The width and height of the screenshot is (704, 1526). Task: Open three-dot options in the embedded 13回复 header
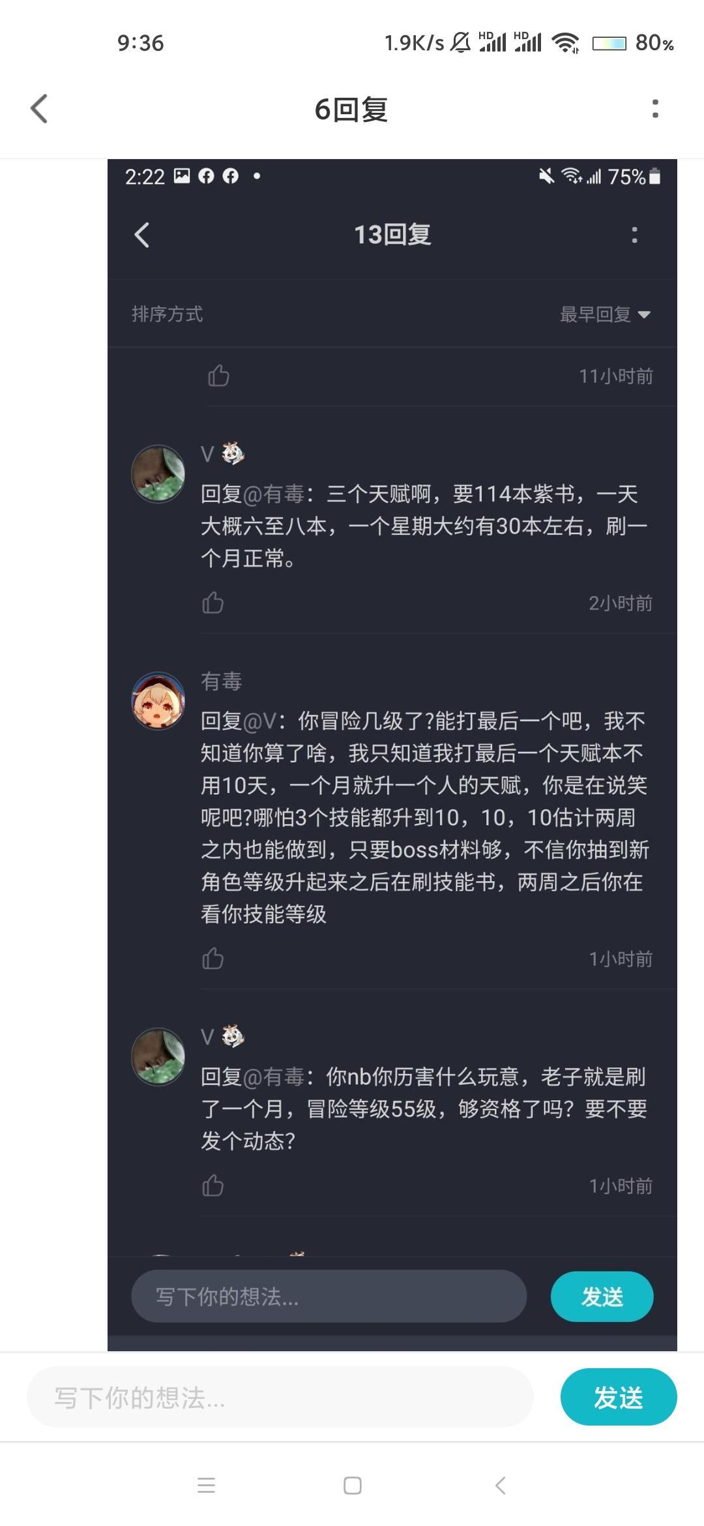pos(634,235)
